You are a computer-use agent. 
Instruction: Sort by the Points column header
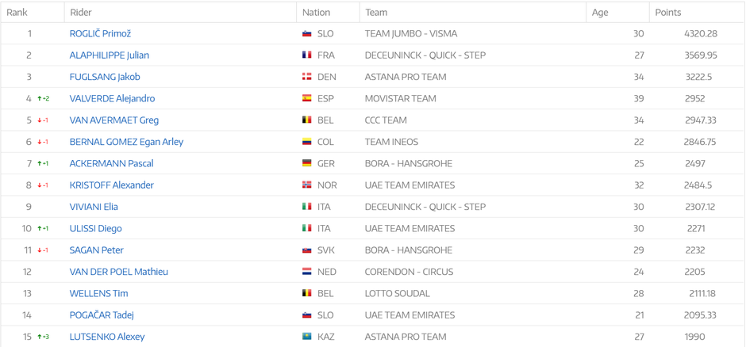(x=667, y=13)
